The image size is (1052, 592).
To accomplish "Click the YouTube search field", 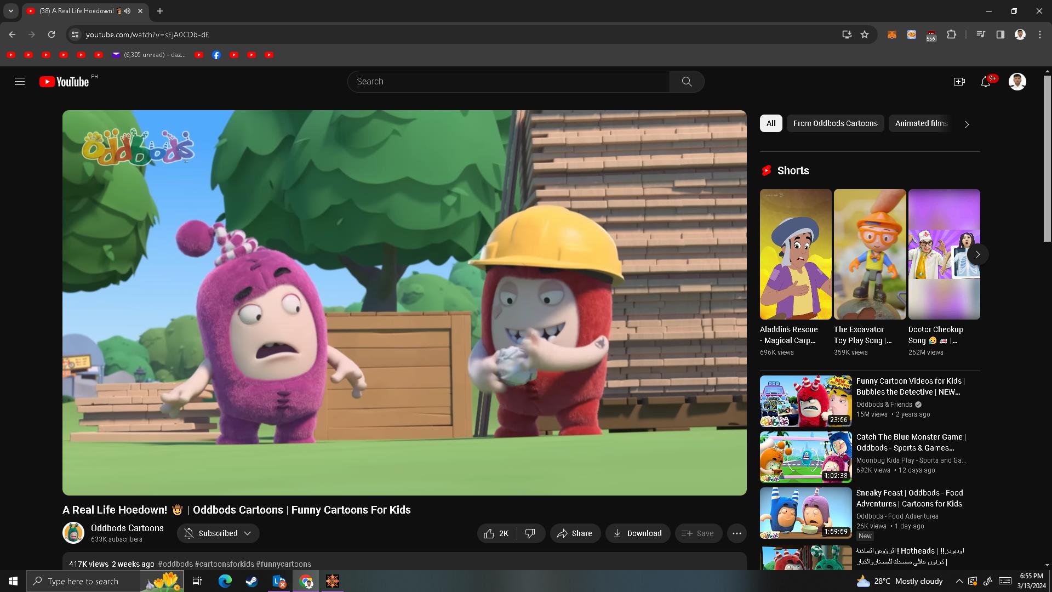I will pyautogui.click(x=508, y=82).
